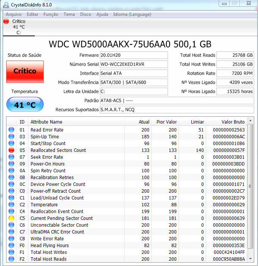258x266 pixels.
Task: Click the red status icon beside Crítico in disk tab
Action: 6,21
